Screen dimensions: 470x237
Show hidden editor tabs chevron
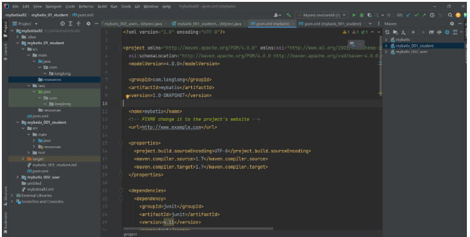(370, 24)
